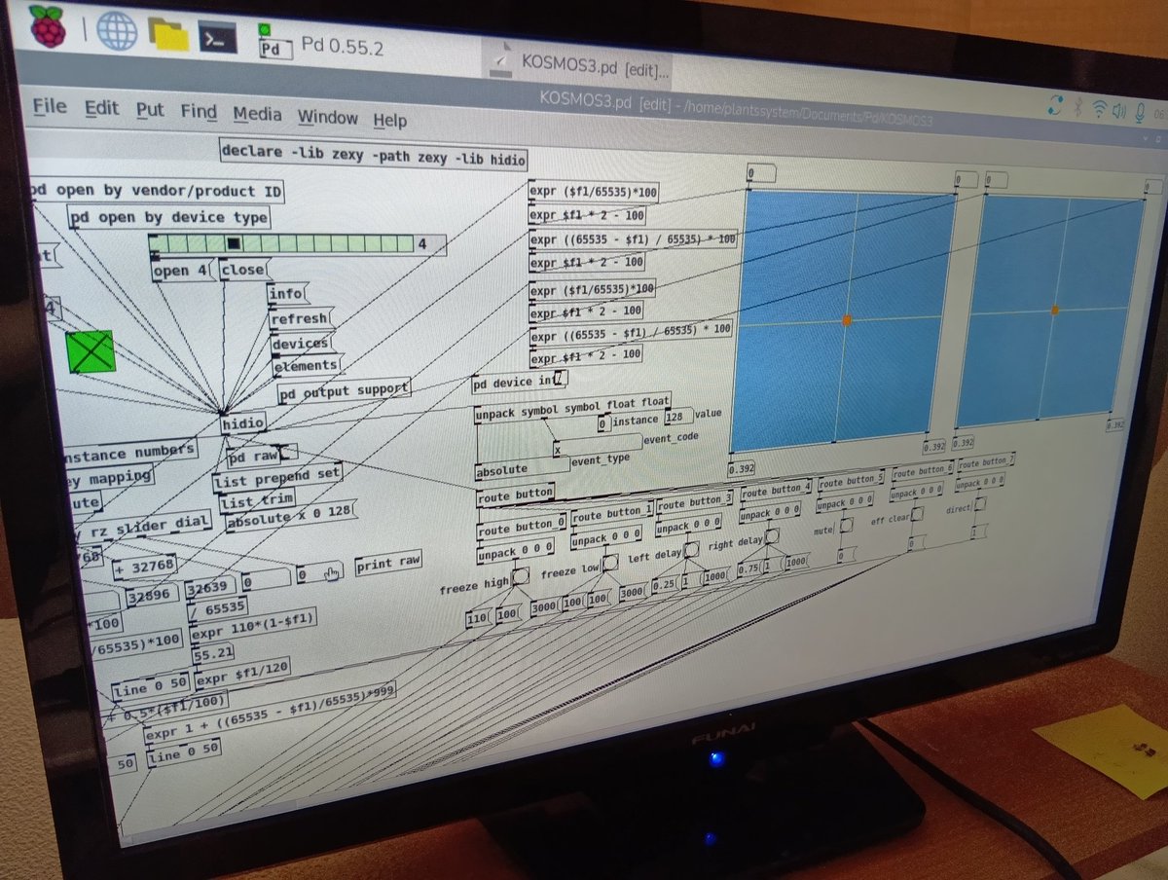Select the 'pd device in' object

click(520, 382)
